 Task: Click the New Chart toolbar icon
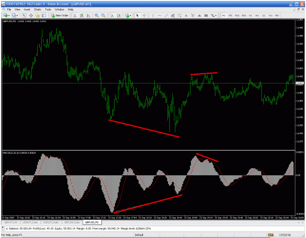coord(6,15)
